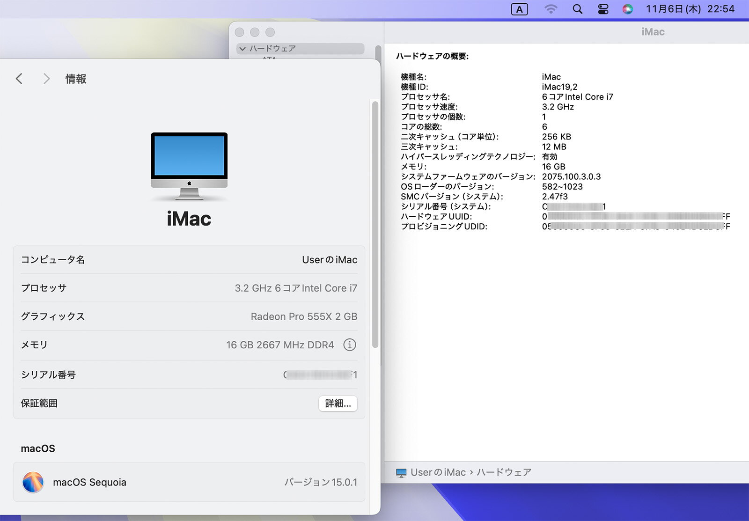Click the Wi-Fi status icon
This screenshot has width=749, height=521.
[x=551, y=9]
